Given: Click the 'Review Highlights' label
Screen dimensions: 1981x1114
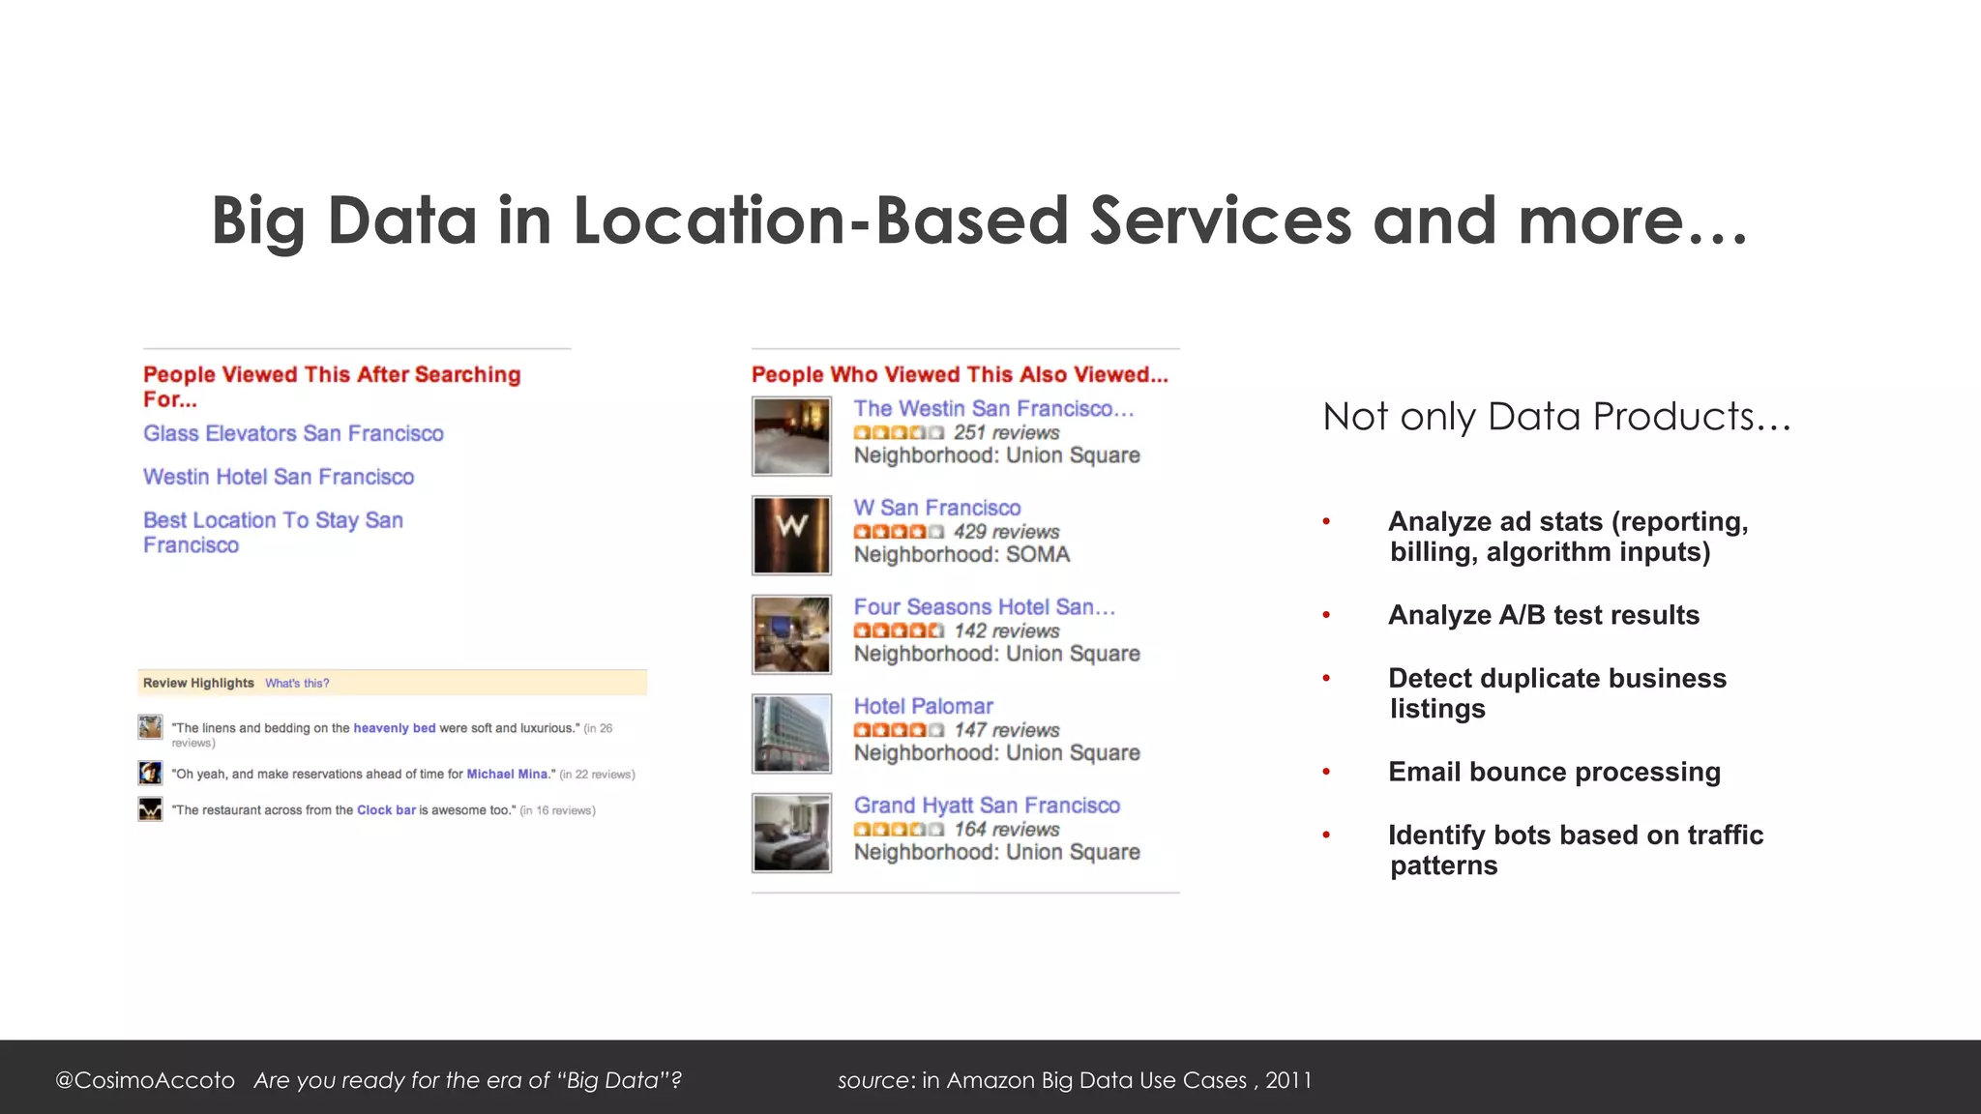Looking at the screenshot, I should coord(198,683).
